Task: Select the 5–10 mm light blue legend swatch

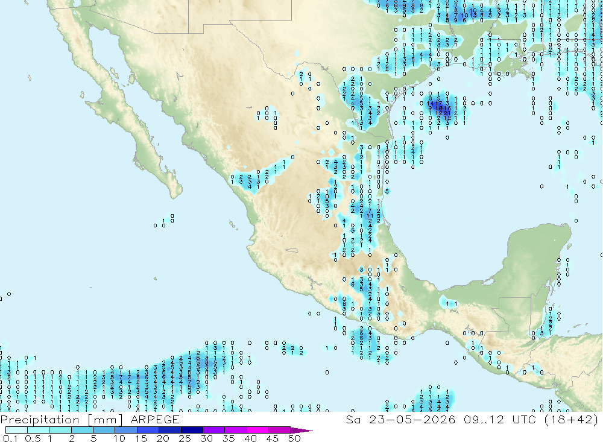Action: click(x=104, y=430)
